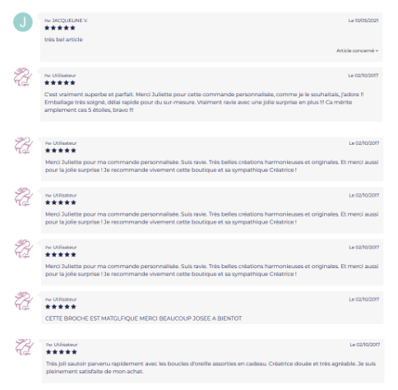Click the date 'Le 10/05/2021'
398x390 pixels.
pyautogui.click(x=363, y=21)
